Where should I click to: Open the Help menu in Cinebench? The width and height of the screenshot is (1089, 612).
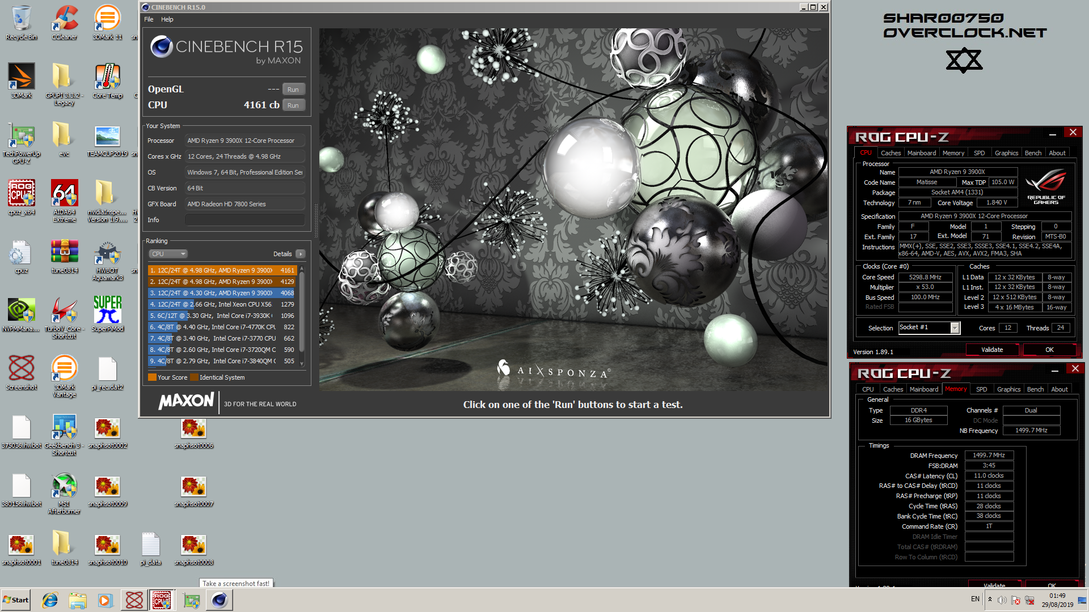click(167, 19)
